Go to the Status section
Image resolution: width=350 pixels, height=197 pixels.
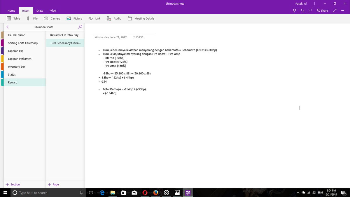(25, 74)
